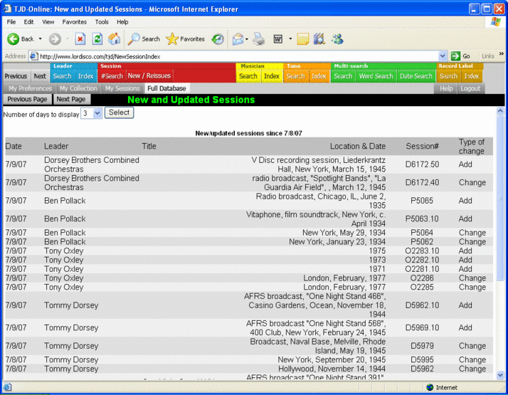Go to Home page icon

(x=114, y=39)
